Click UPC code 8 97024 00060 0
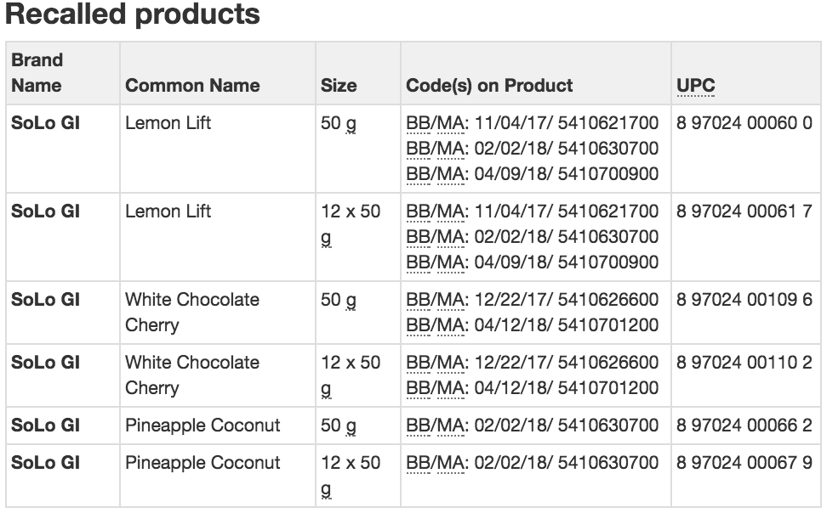This screenshot has height=513, width=827. coord(744,122)
